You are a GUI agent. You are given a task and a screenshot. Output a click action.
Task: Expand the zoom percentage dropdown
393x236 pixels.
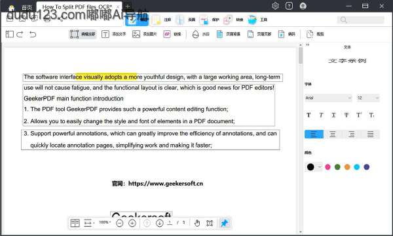[105, 222]
